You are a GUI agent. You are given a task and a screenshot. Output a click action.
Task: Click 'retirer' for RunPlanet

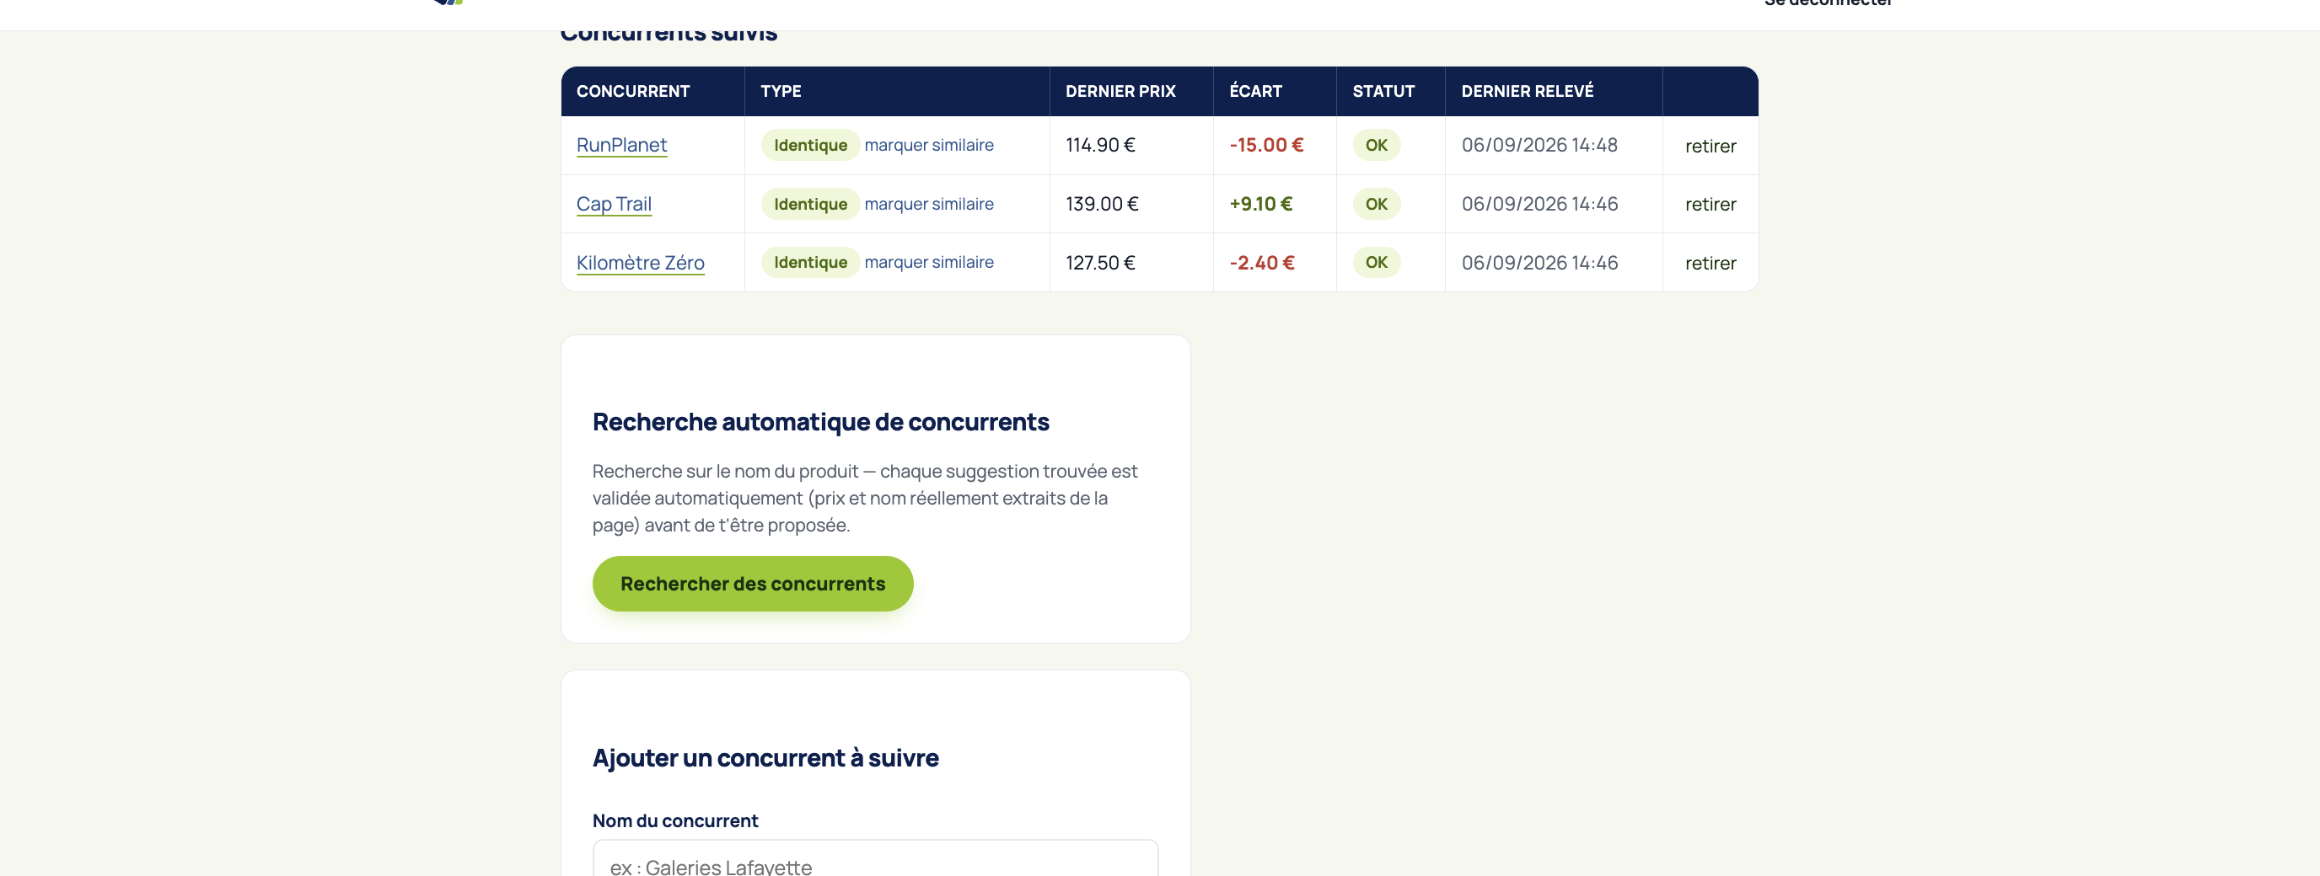pos(1710,146)
